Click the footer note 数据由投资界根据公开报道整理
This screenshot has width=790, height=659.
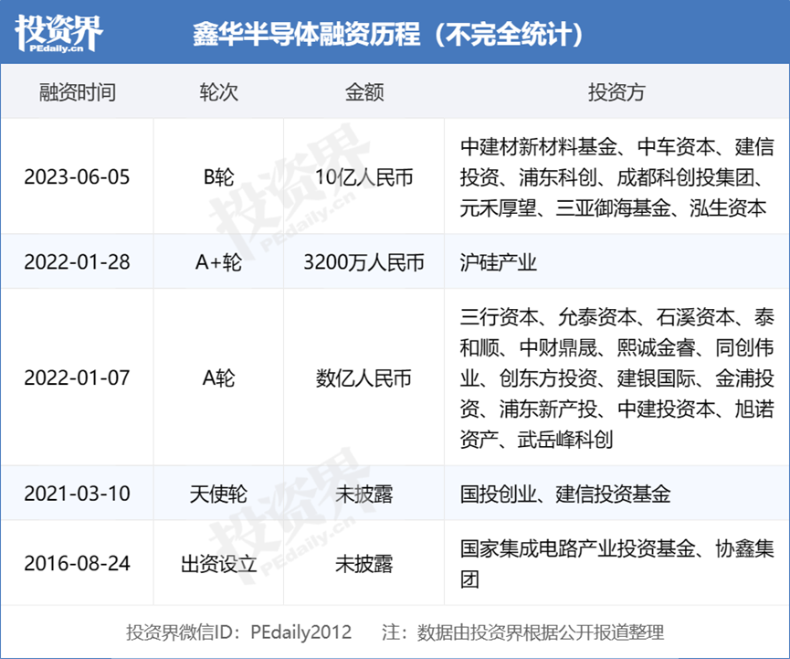coord(540,632)
